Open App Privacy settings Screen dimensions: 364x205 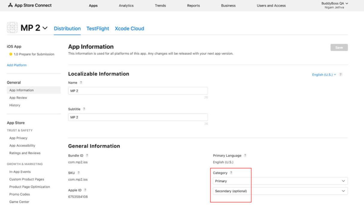tap(18, 138)
